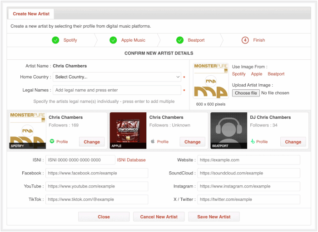Click the No file chosen text
This screenshot has height=232, width=318.
pyautogui.click(x=275, y=93)
